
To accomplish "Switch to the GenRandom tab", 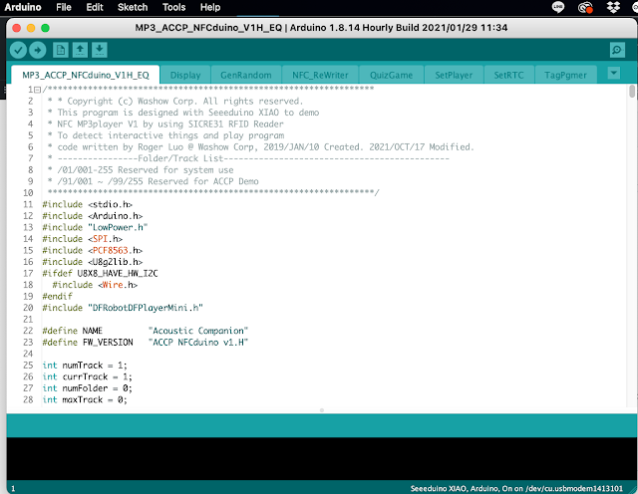I will tap(246, 75).
